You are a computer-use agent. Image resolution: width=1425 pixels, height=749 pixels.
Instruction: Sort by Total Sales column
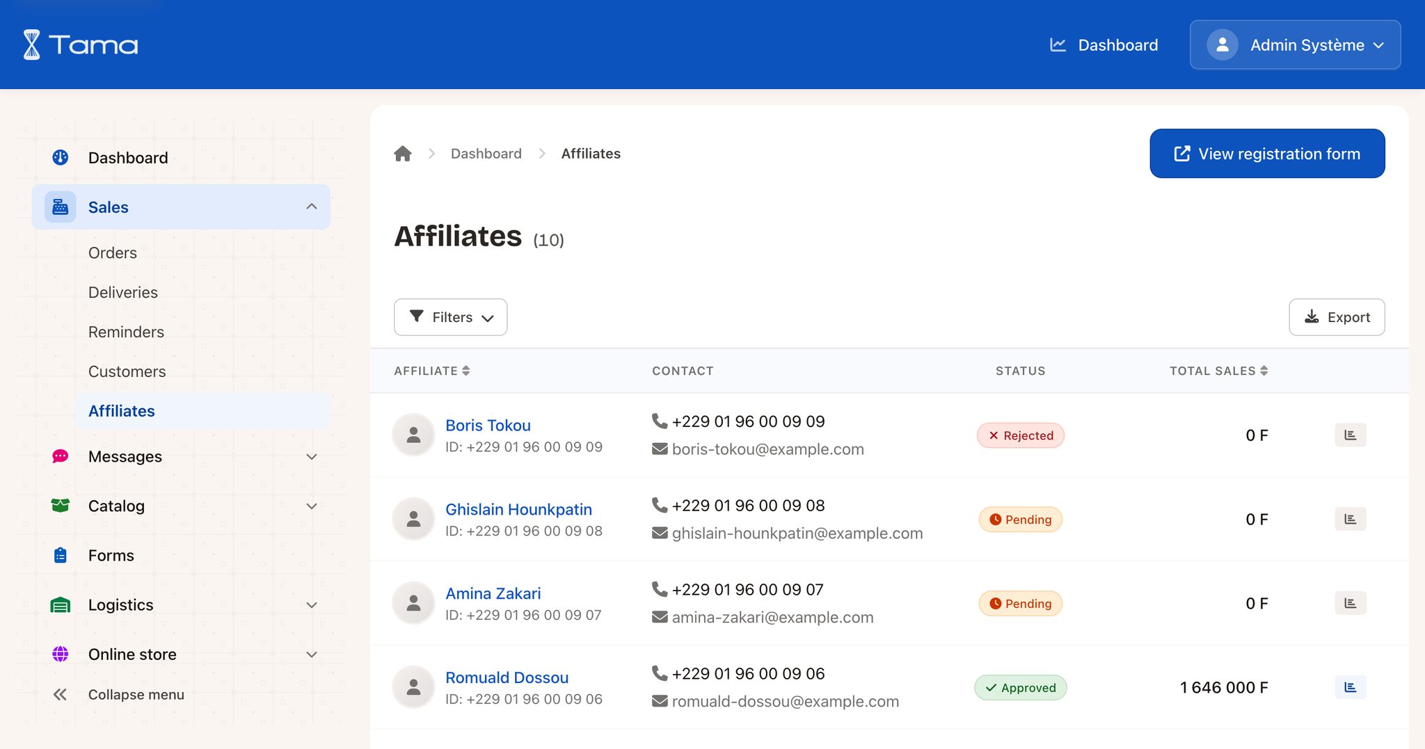(1218, 371)
